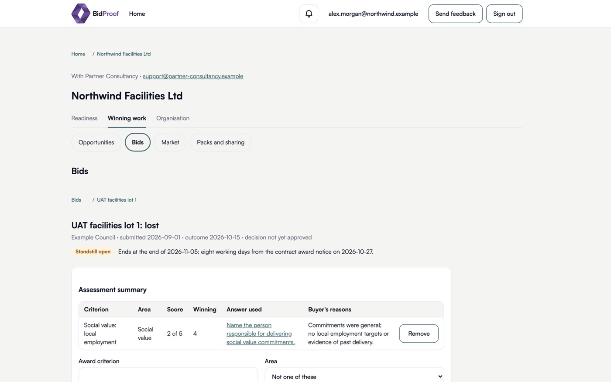Click the Buyer's reasons column header
The height and width of the screenshot is (382, 611).
330,309
